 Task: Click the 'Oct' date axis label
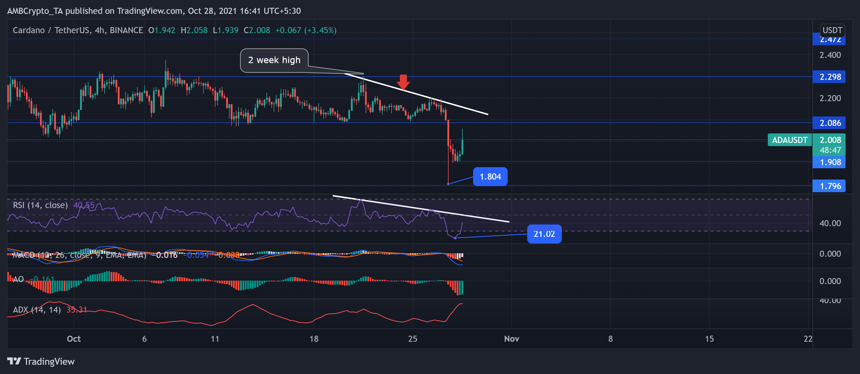point(73,339)
